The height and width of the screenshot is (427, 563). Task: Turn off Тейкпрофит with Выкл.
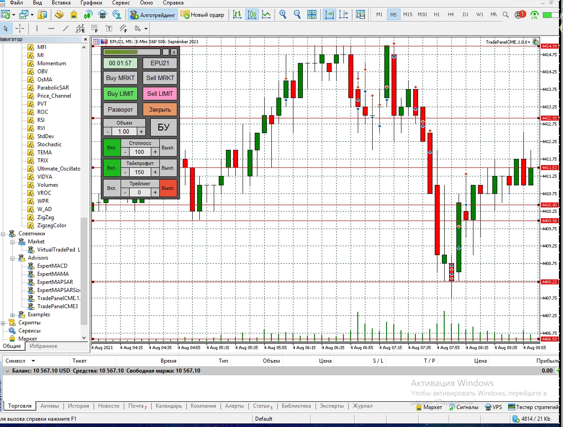(168, 168)
